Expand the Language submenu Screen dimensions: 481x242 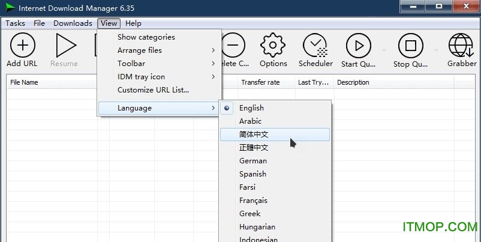[x=159, y=108]
